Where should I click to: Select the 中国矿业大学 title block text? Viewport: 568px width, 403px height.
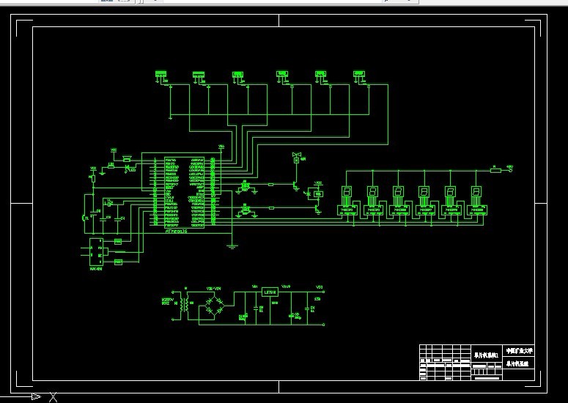520,351
